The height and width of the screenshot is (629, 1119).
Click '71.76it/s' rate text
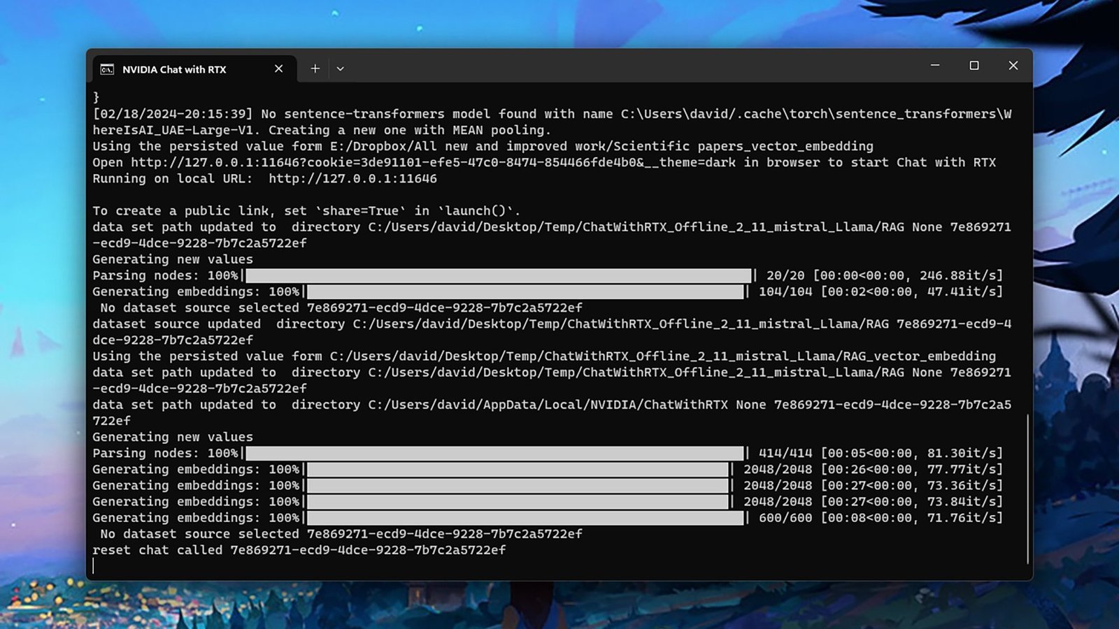click(x=962, y=518)
